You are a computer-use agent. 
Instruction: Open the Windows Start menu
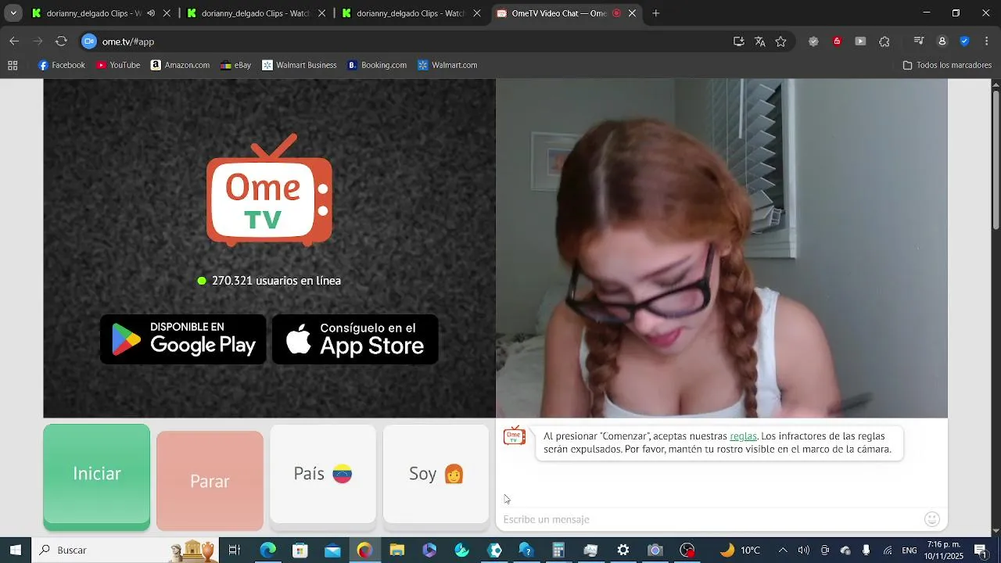click(15, 550)
